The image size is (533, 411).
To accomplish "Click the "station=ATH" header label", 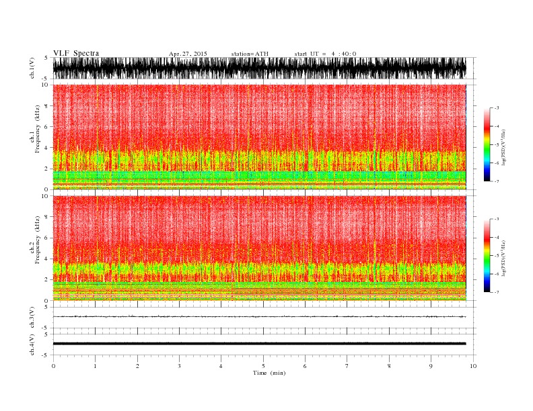I will 250,54.
